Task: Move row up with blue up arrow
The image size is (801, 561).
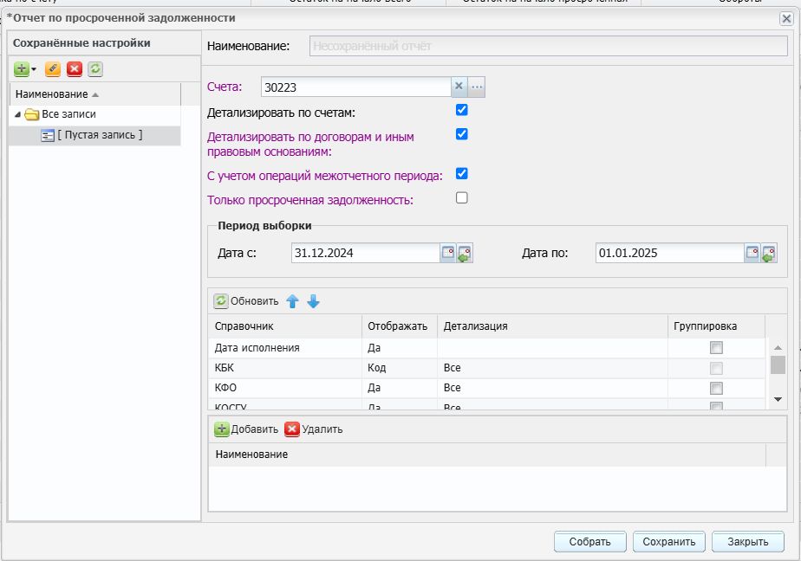Action: 292,301
